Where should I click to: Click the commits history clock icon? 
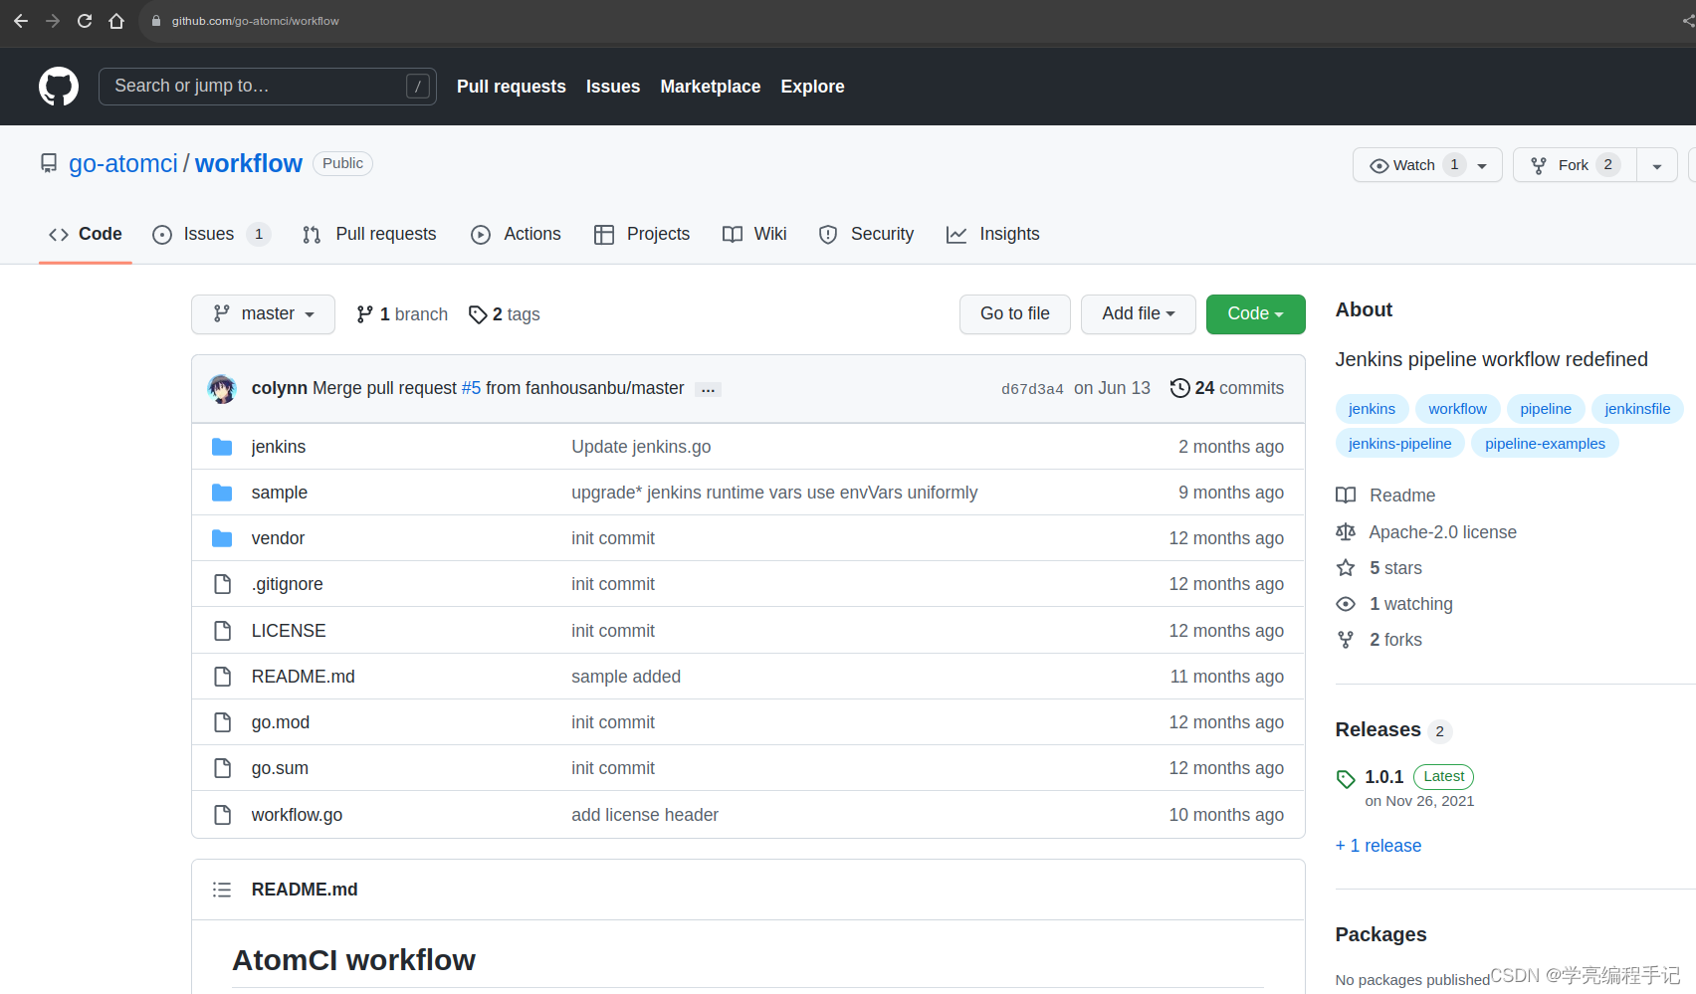[1179, 388]
